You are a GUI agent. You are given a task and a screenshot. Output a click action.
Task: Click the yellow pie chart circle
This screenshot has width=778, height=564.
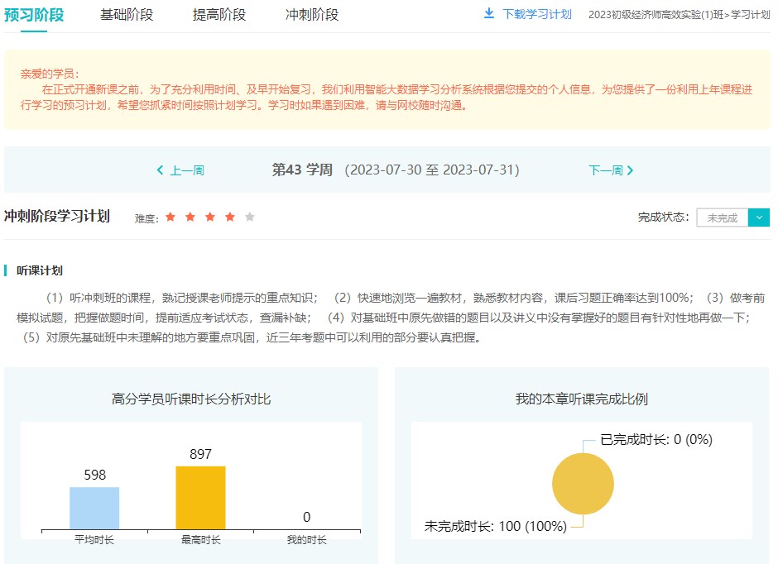(583, 485)
